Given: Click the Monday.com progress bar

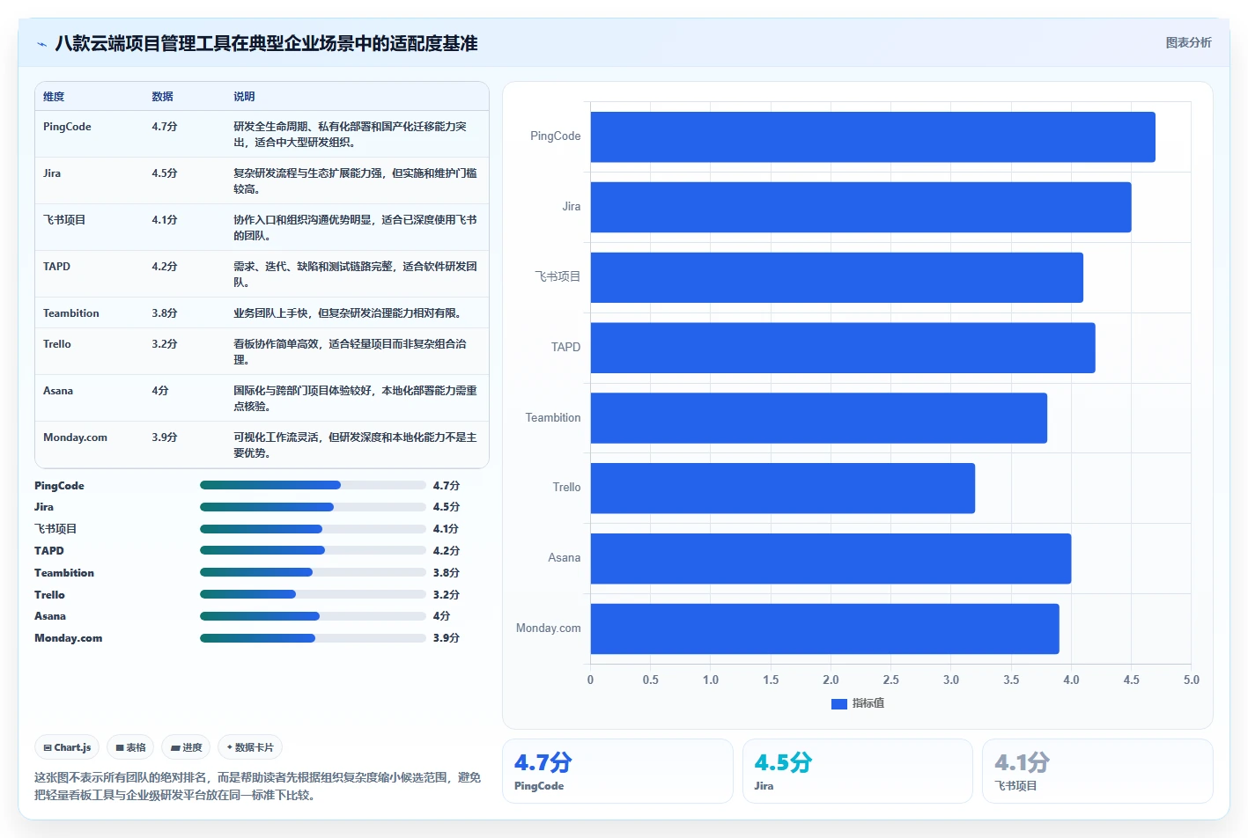Looking at the screenshot, I should click(313, 638).
